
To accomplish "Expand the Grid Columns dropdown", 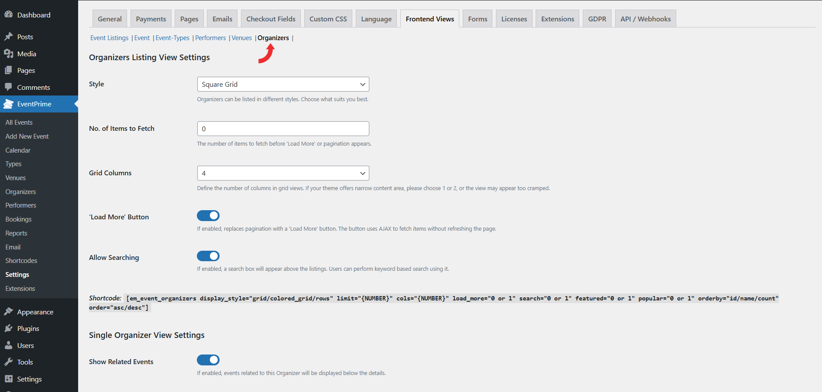I will [283, 173].
